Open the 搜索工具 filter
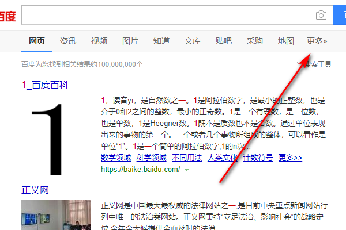This screenshot has height=230, width=346. tap(314, 64)
